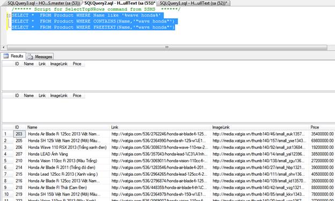Select the small_euk1357 image link cell

click(260, 134)
